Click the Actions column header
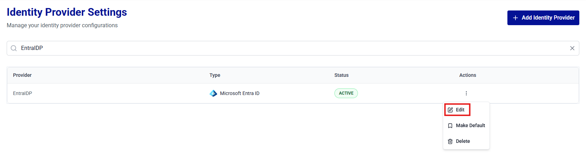This screenshot has height=168, width=586. tap(467, 75)
